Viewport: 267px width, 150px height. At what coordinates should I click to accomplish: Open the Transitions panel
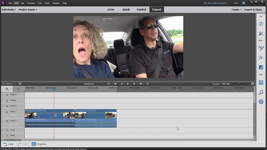(261, 67)
